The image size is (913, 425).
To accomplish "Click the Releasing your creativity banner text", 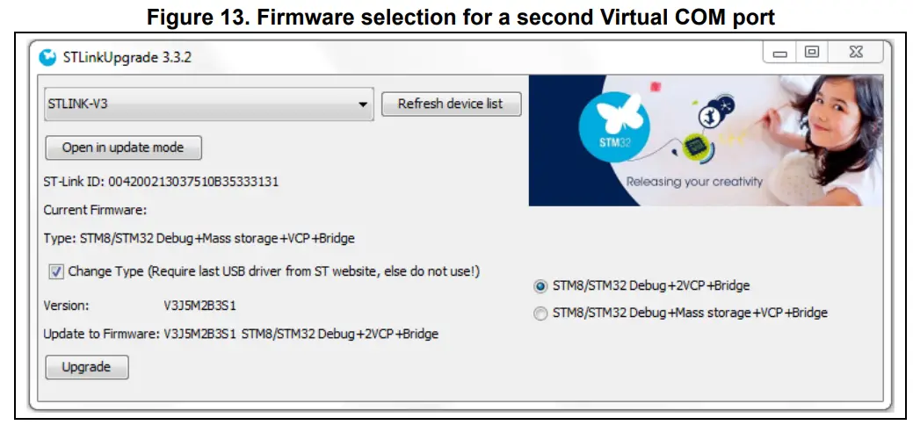I will click(694, 182).
